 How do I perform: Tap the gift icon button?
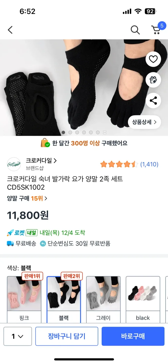pos(153,80)
